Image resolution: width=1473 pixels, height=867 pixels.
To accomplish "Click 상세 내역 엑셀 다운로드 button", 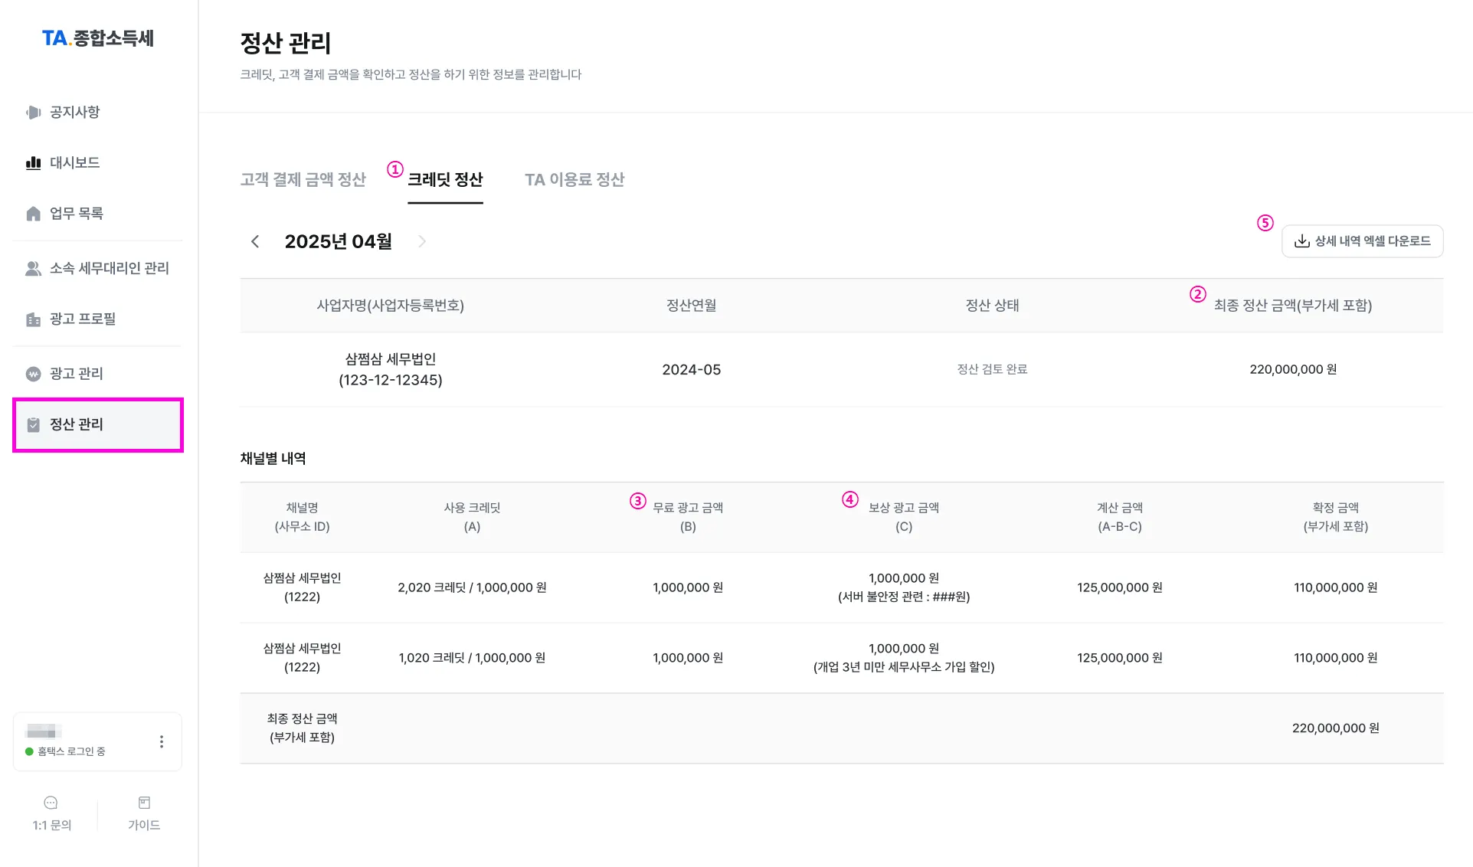I will 1362,241.
